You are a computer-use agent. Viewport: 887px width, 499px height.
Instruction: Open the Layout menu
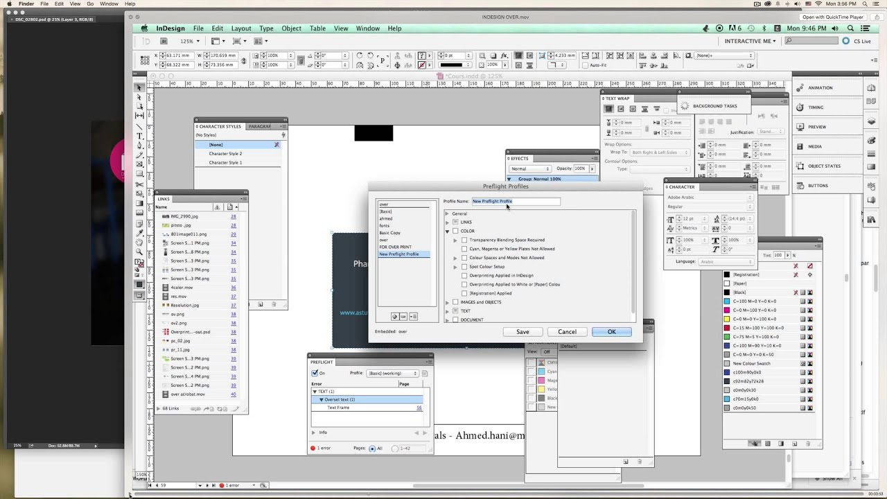[x=241, y=28]
